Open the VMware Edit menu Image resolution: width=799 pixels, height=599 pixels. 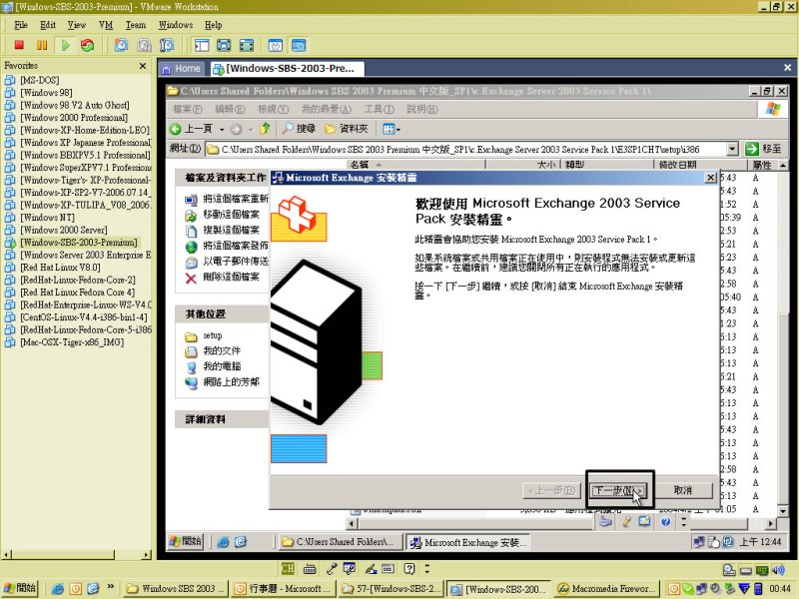(x=48, y=25)
